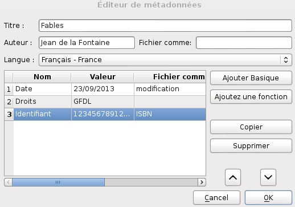Click the Fichier comme input field
This screenshot has height=207, width=295.
pos(244,43)
